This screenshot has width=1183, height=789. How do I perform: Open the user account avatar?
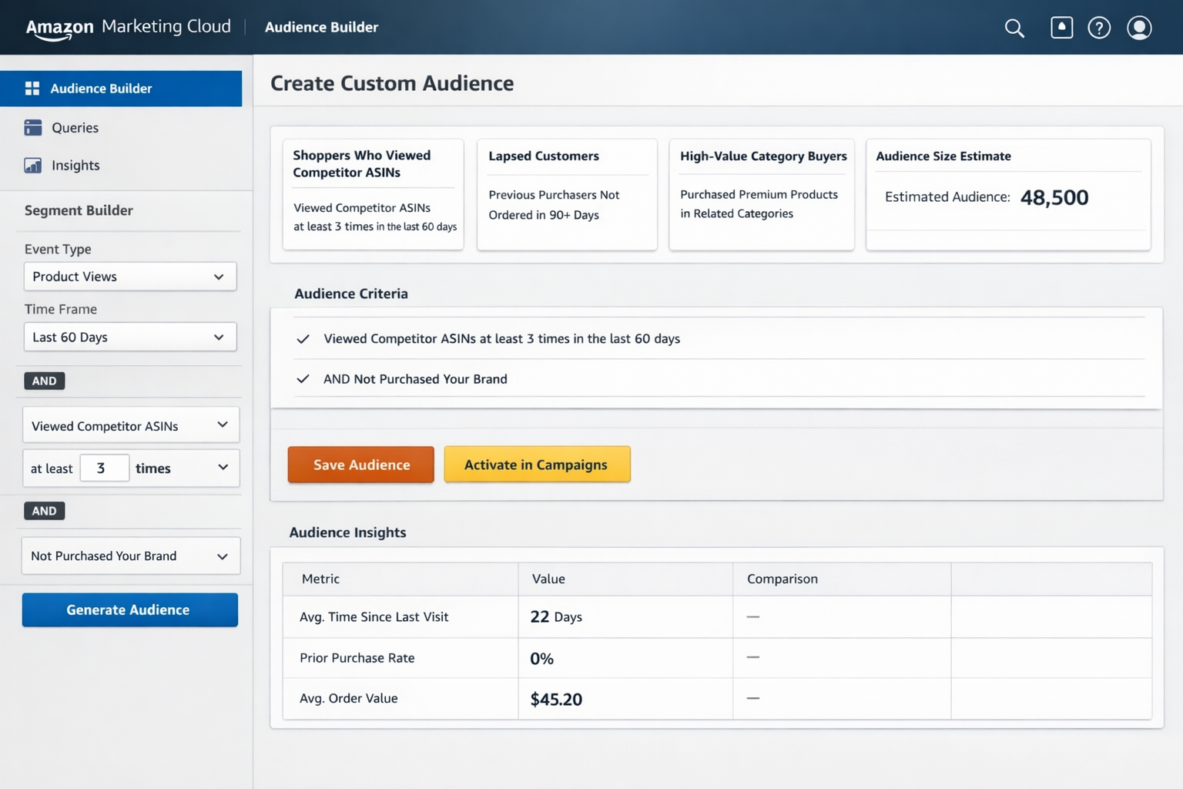coord(1138,28)
